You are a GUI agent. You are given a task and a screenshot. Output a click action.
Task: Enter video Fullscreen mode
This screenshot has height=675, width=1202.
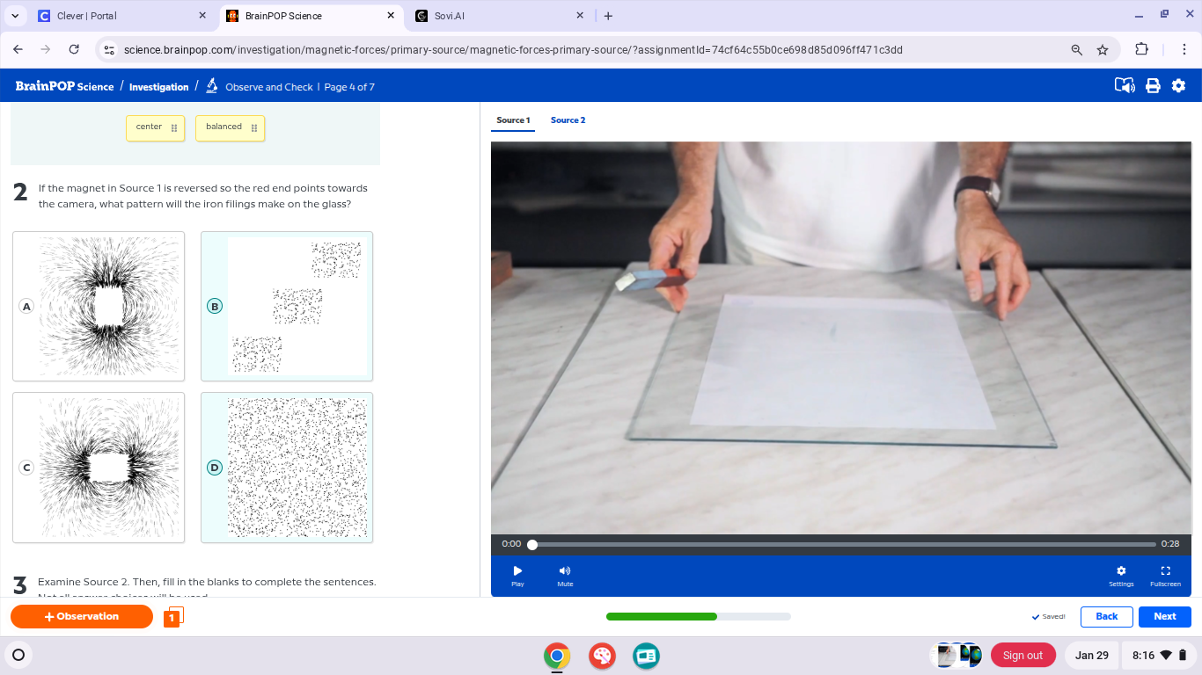[1165, 575]
